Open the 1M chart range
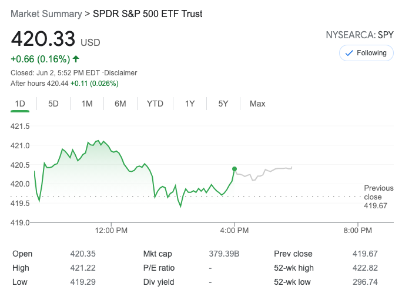The image size is (402, 296). coord(87,104)
